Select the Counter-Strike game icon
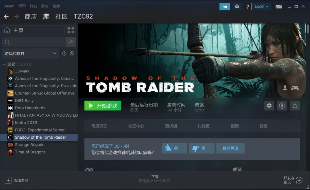This screenshot has width=310, height=190. click(x=10, y=93)
